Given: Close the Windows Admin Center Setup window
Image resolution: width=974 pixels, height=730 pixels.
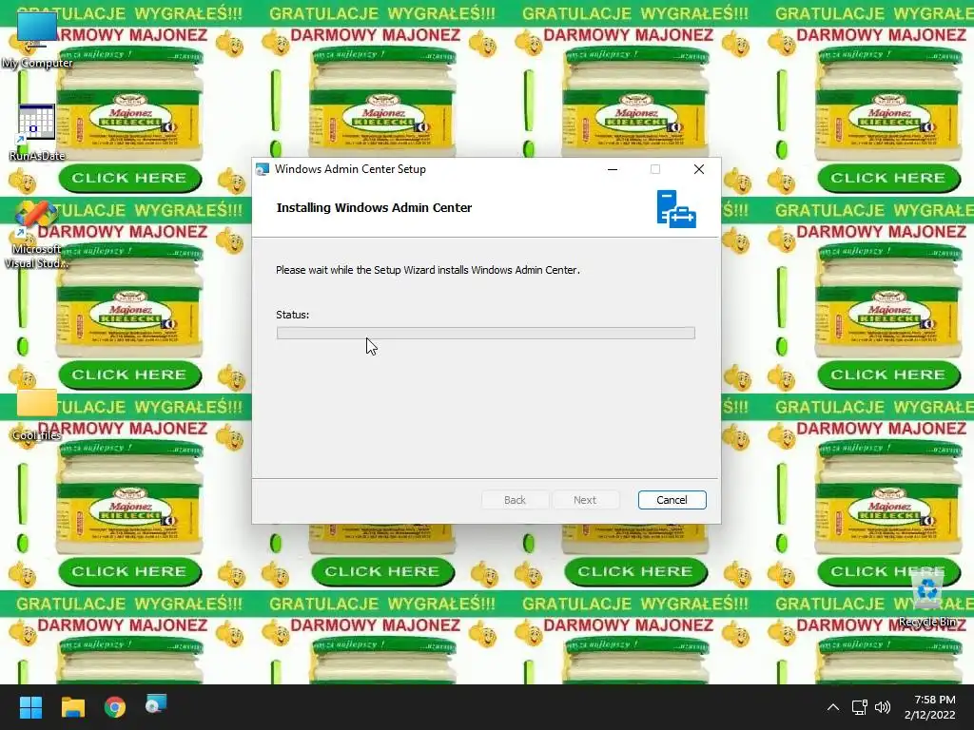Looking at the screenshot, I should (x=699, y=169).
